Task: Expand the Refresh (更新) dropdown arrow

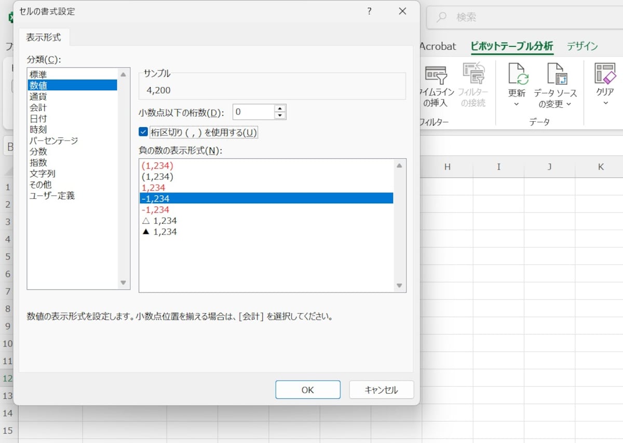Action: pyautogui.click(x=517, y=104)
